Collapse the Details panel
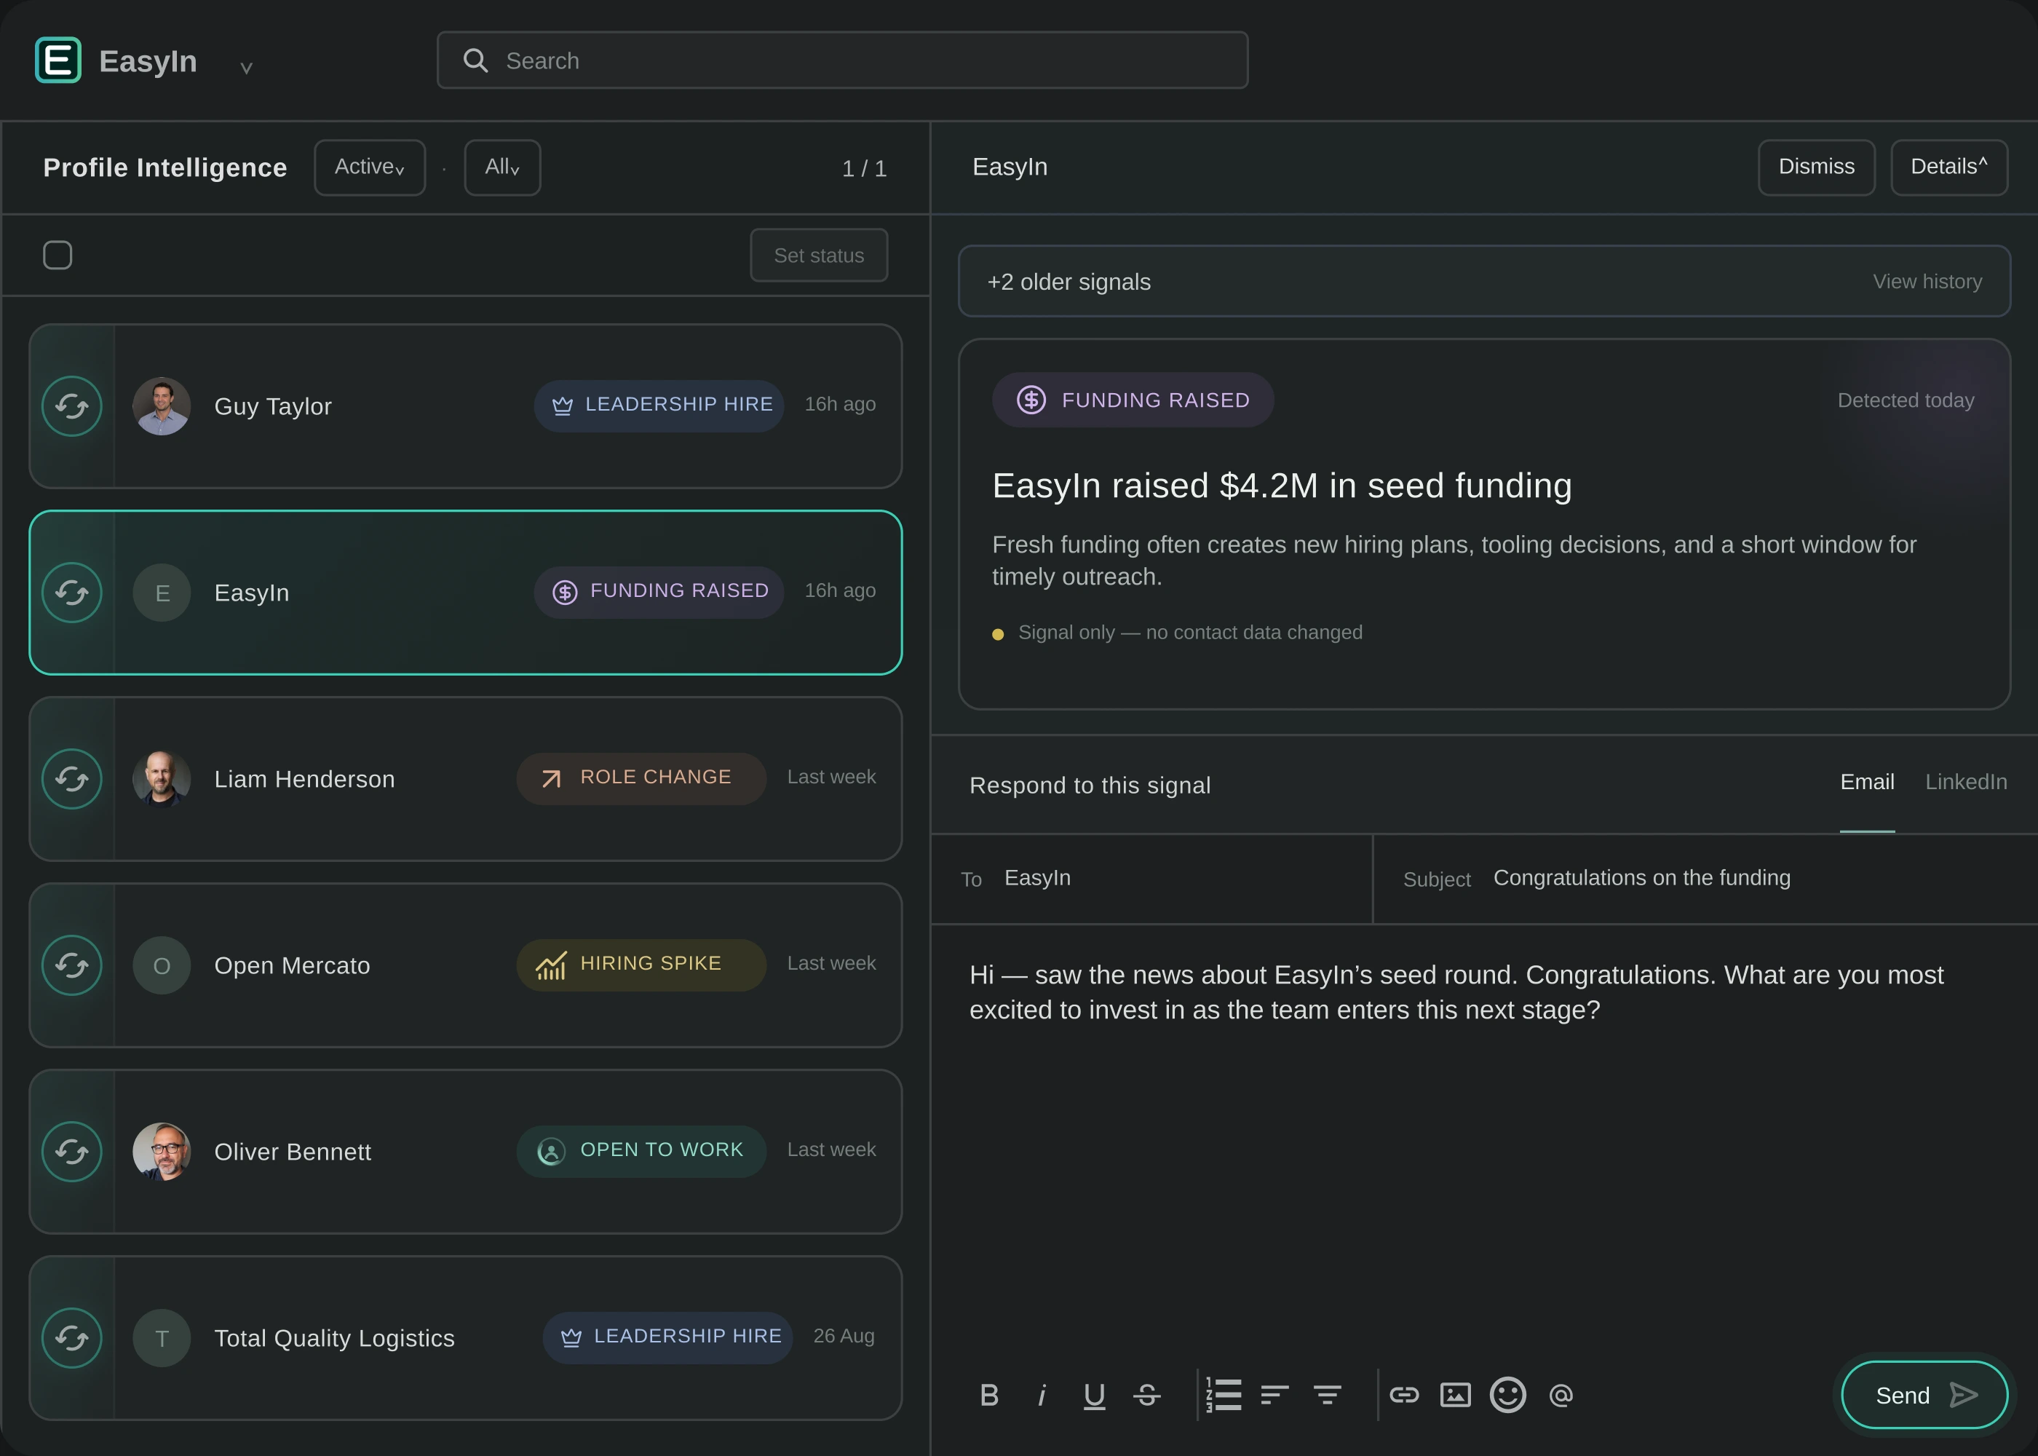This screenshot has height=1456, width=2038. click(1949, 167)
